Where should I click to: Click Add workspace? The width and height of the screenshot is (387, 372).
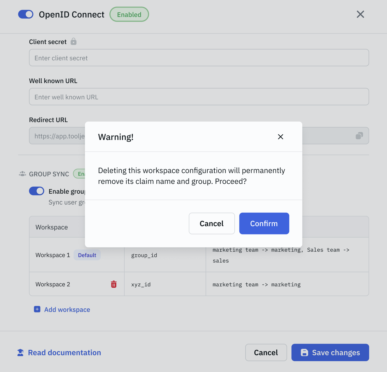(67, 309)
